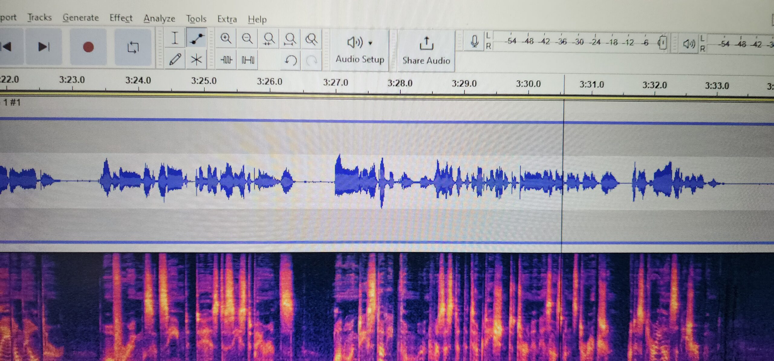774x361 pixels.
Task: Fit project to width
Action: pyautogui.click(x=290, y=39)
